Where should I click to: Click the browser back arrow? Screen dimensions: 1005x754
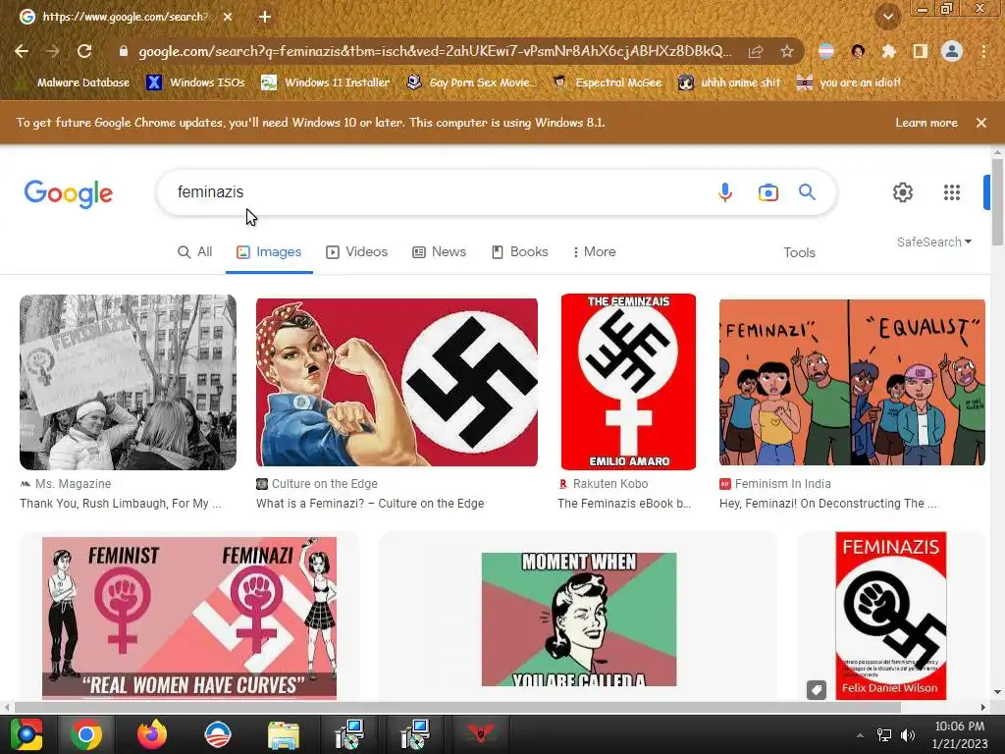click(x=22, y=51)
